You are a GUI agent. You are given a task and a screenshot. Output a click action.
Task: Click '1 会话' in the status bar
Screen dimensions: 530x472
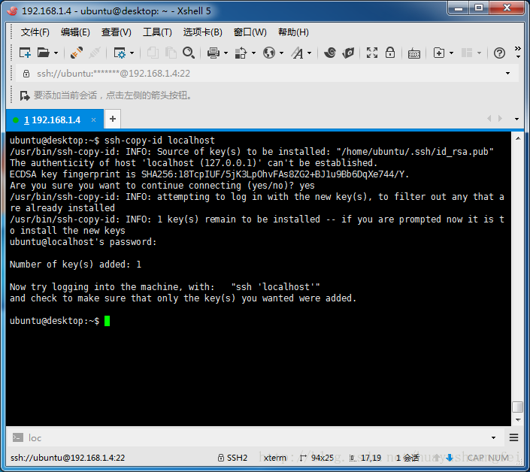(x=407, y=458)
